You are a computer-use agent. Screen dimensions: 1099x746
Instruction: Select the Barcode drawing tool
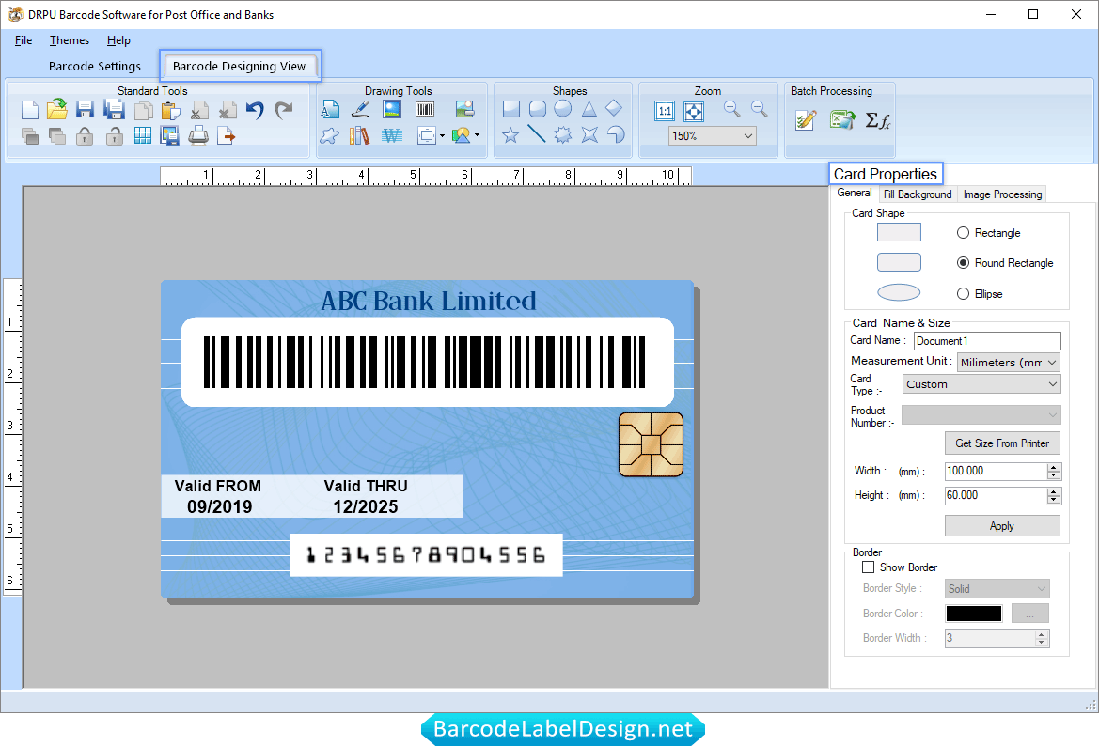[425, 109]
